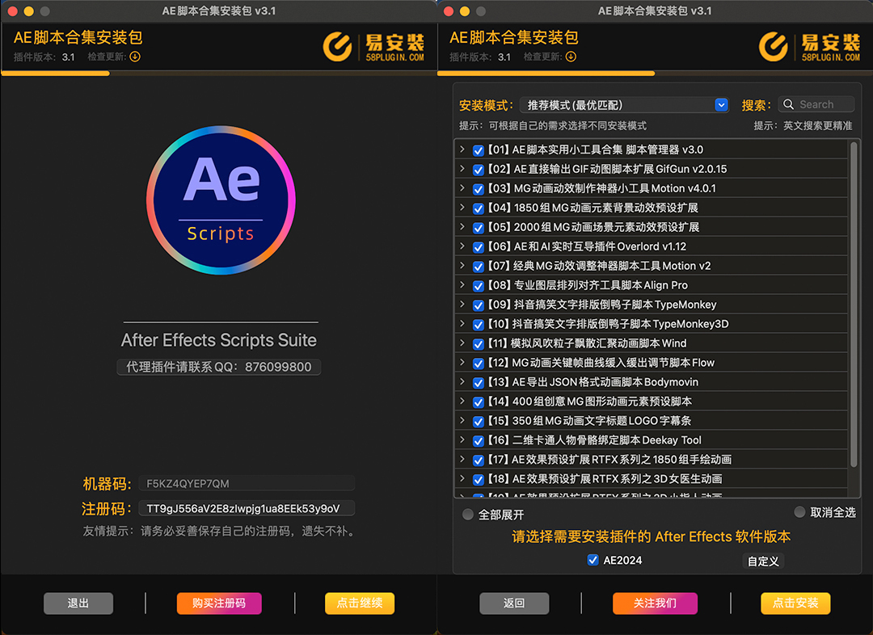The height and width of the screenshot is (635, 873).
Task: Select the text '二维卡通人物骨骼绑定脚本 Deekay Tool'
Action: (607, 440)
